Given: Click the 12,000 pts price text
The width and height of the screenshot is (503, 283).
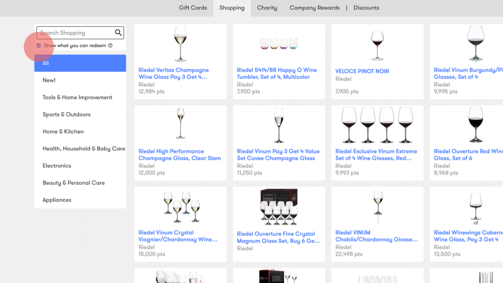Looking at the screenshot, I should click(x=151, y=173).
